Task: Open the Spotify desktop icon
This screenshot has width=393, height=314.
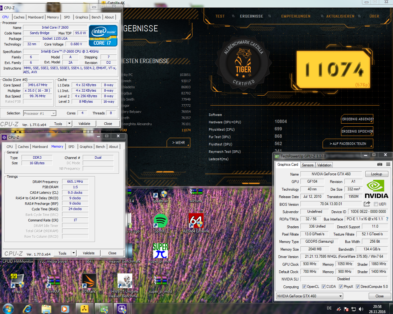Action: (x=160, y=224)
